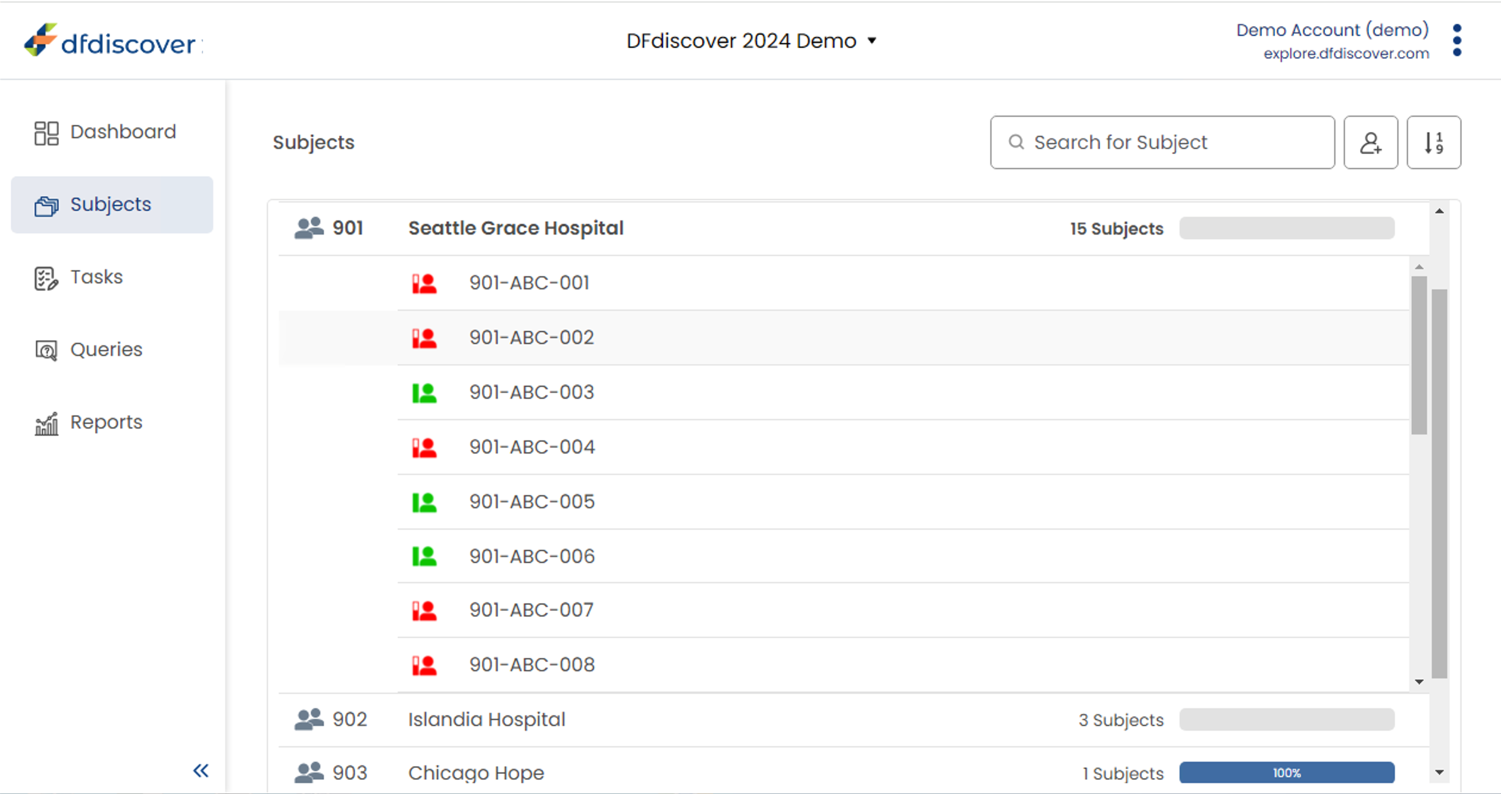This screenshot has height=794, width=1501.
Task: Click outer sites list scroll-down arrow
Action: 1439,773
